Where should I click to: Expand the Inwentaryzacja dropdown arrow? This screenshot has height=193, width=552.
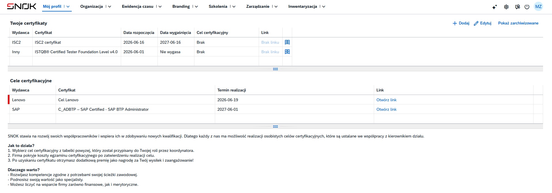[324, 6]
